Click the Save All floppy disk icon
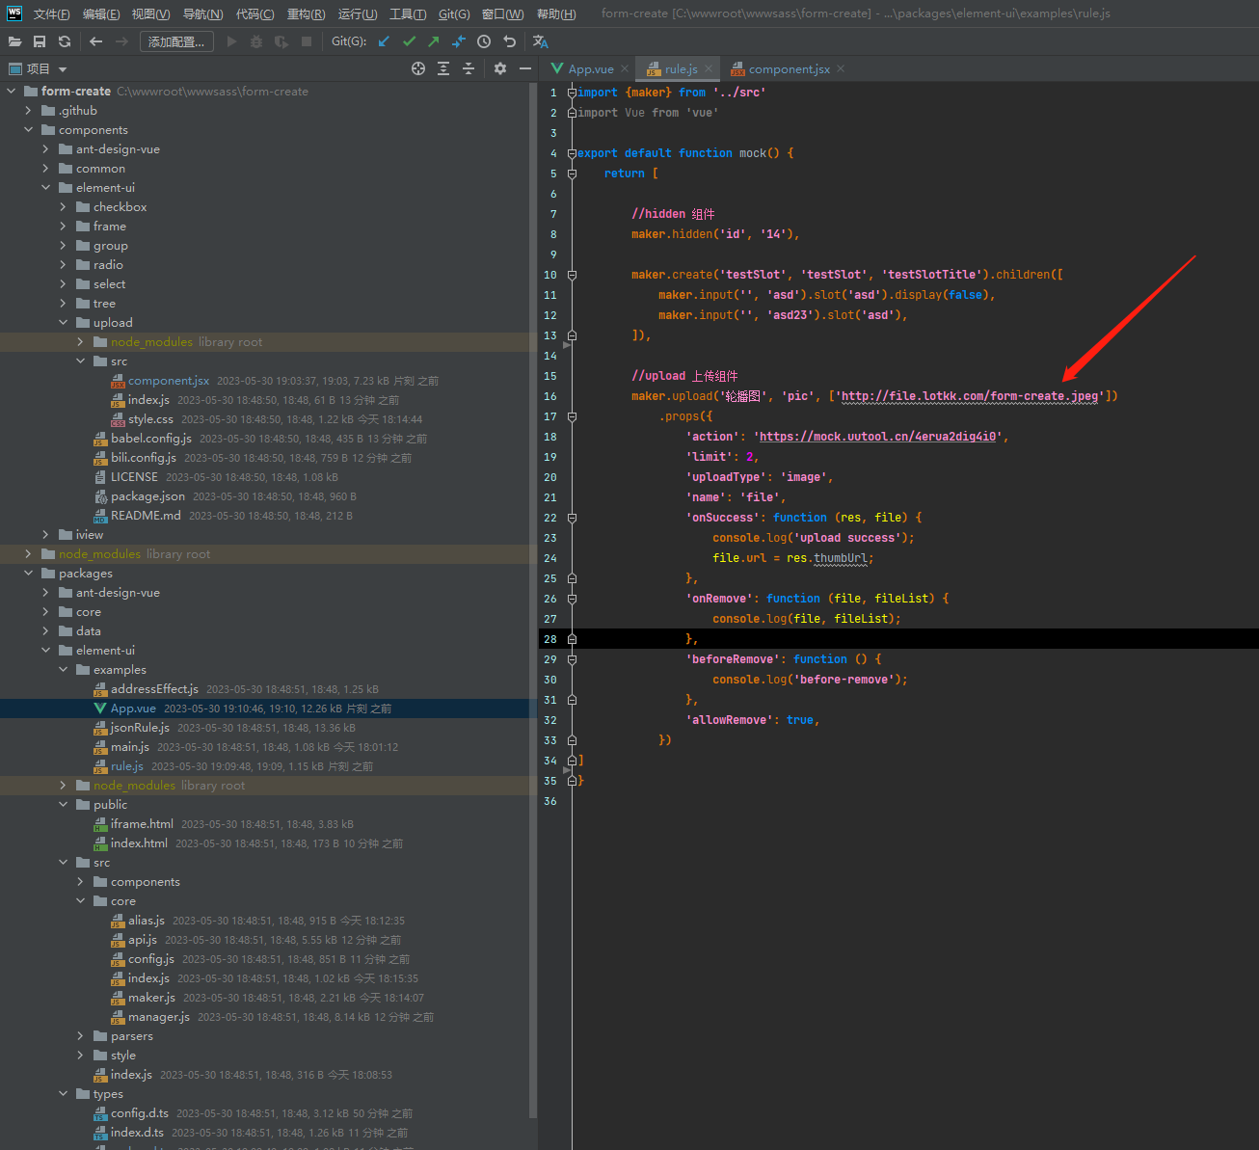This screenshot has height=1150, width=1259. pos(40,41)
